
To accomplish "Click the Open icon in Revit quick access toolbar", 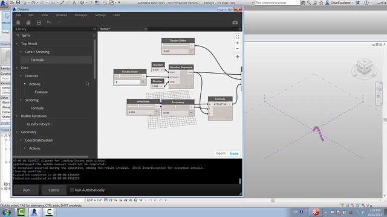I will (x=12, y=2).
